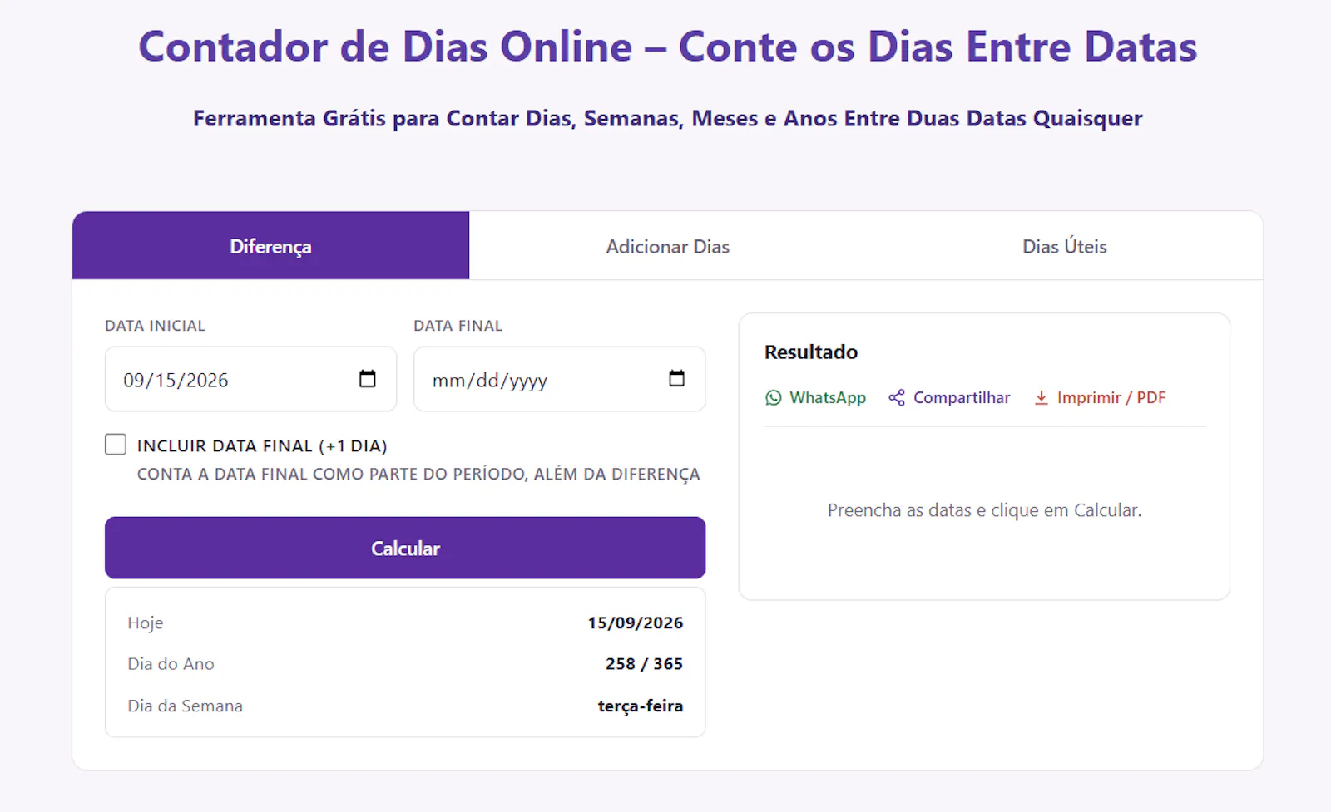Focus the Data Inicial field showing 09/15/2026

click(250, 379)
